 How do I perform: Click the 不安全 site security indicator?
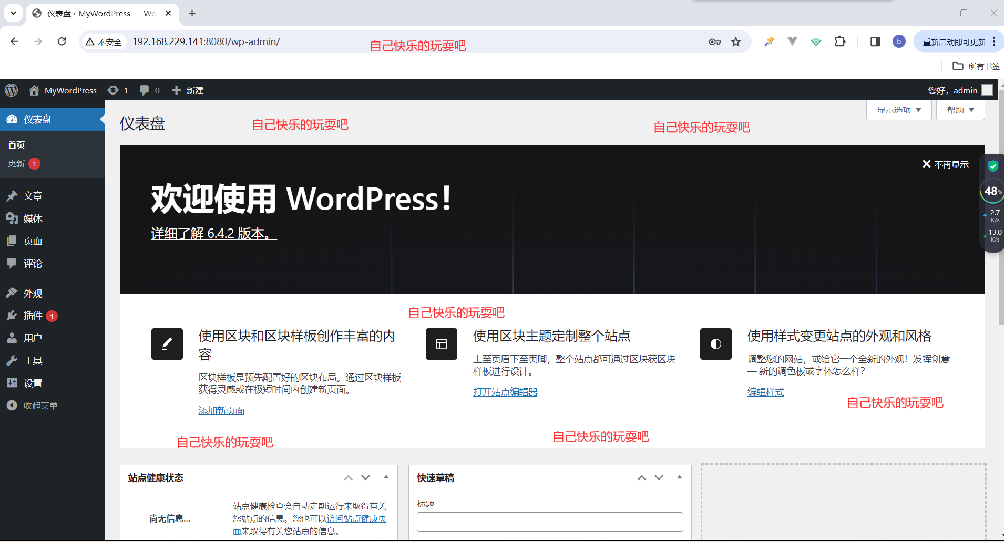pos(104,42)
